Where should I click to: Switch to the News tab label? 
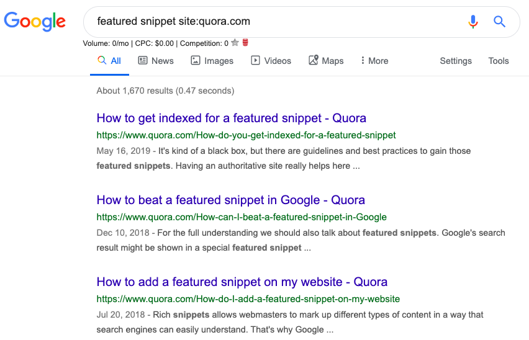[163, 61]
